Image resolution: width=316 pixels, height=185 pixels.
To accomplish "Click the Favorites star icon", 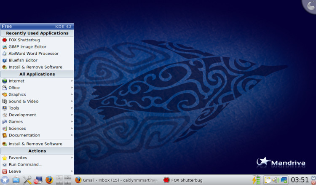I will [x=5, y=158].
